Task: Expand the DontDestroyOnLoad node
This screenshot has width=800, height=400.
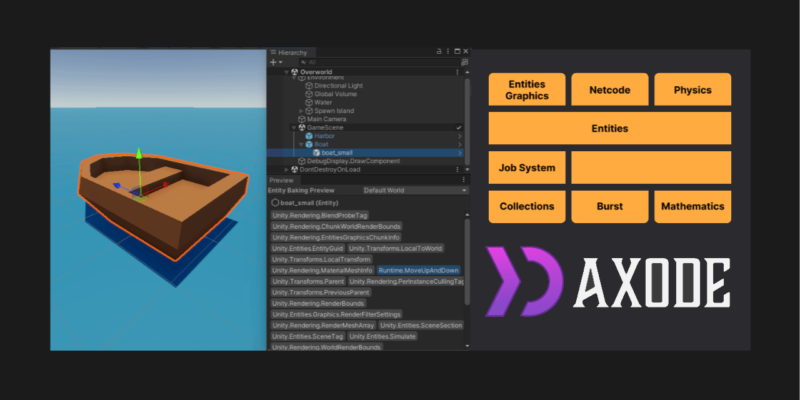Action: click(287, 169)
